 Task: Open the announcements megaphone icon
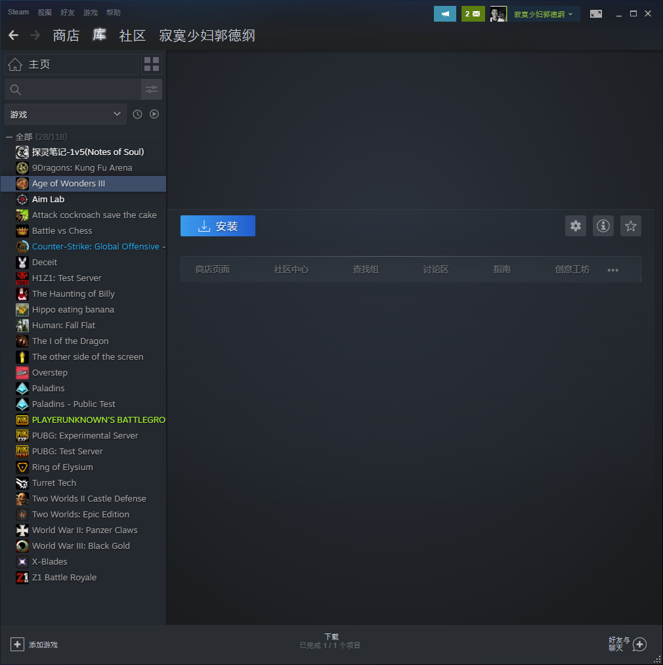tap(445, 14)
